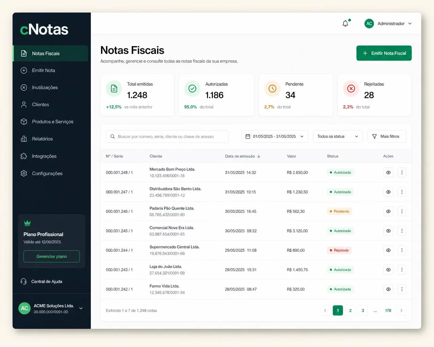Open actions menu for Distribuidora São Bento

(x=402, y=192)
